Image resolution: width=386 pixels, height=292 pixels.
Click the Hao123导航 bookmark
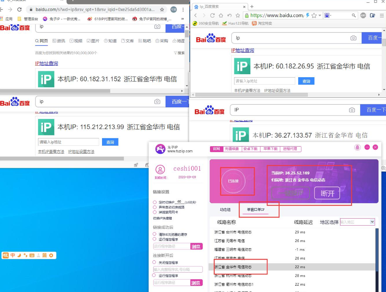tap(235, 23)
